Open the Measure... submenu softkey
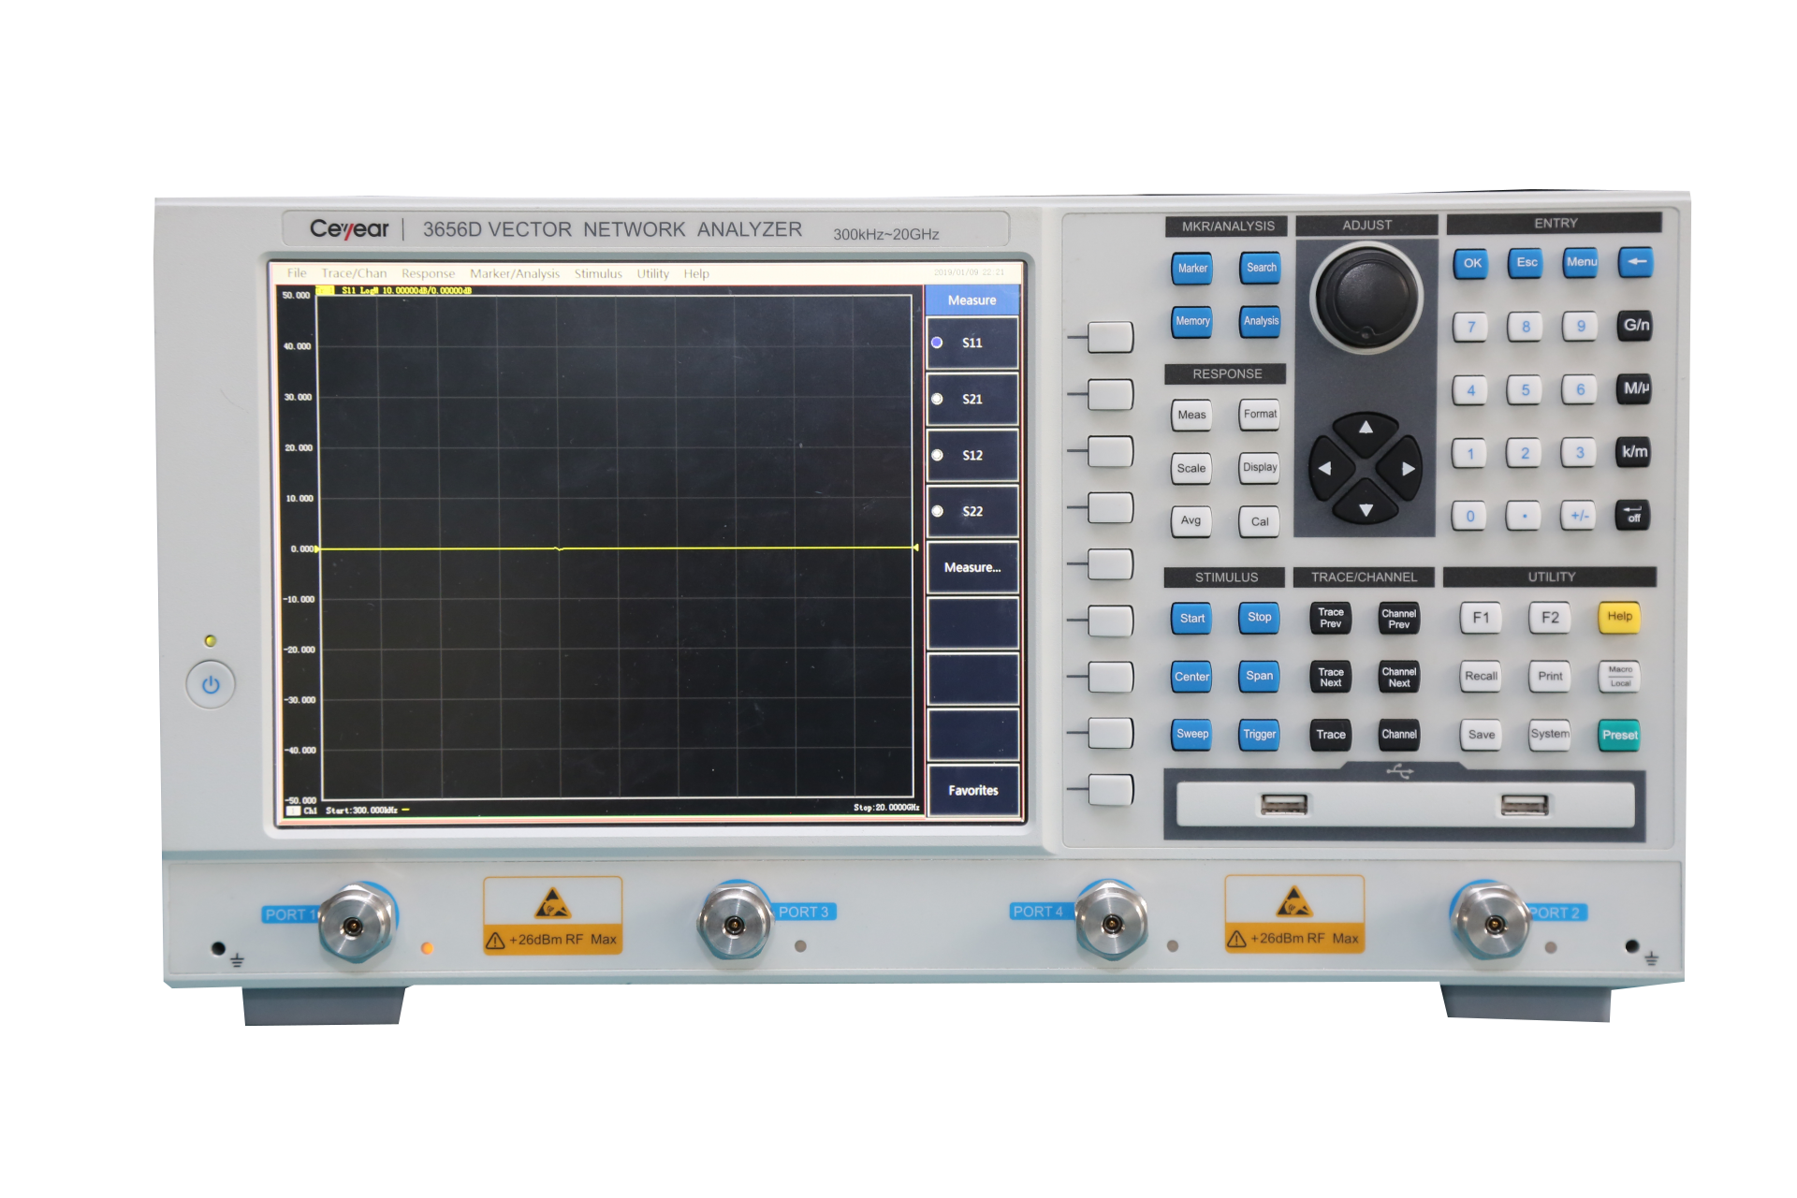The width and height of the screenshot is (1797, 1198). click(x=972, y=567)
